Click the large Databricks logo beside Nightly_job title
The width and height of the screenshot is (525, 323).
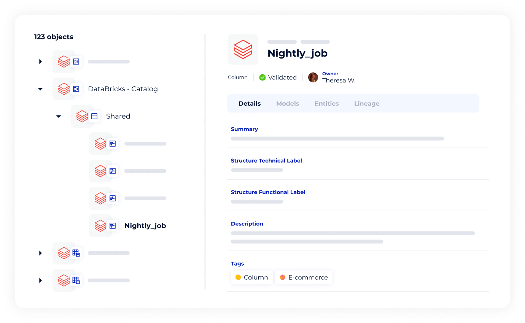point(243,49)
